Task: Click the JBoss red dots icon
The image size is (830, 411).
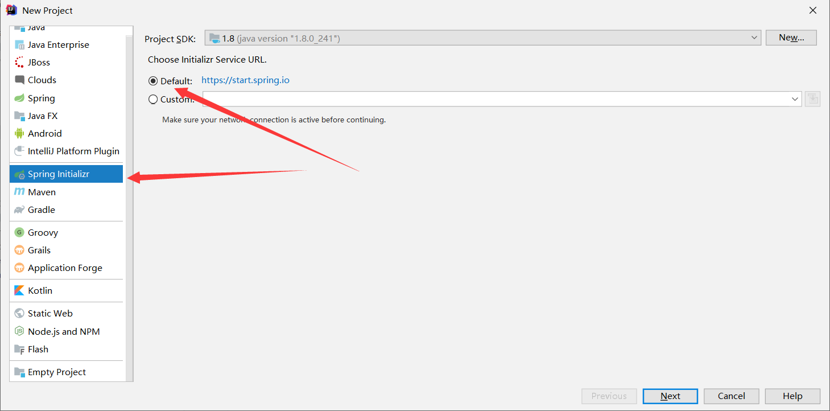Action: pyautogui.click(x=19, y=63)
